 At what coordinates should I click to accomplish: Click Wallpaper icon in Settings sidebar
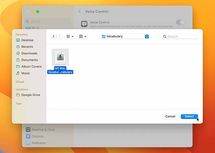[x=28, y=143]
